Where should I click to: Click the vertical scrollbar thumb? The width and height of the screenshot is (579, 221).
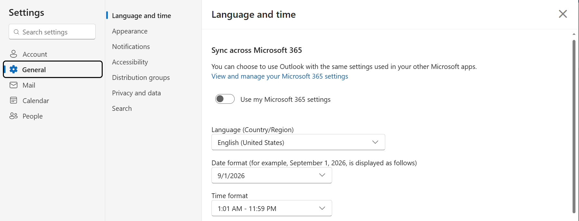574,126
